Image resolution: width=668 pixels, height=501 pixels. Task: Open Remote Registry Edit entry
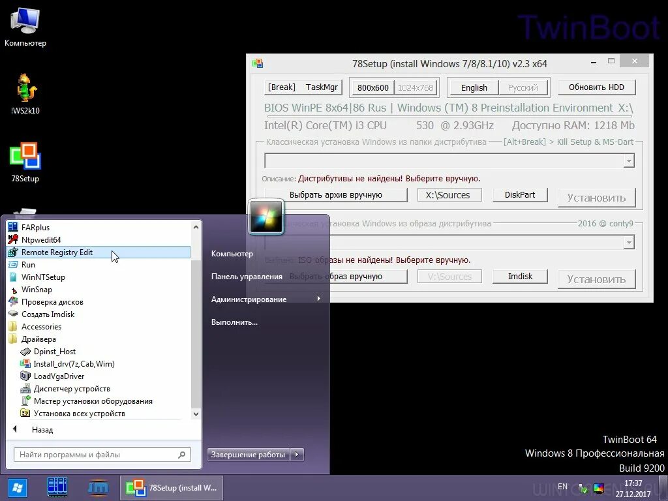pyautogui.click(x=99, y=252)
